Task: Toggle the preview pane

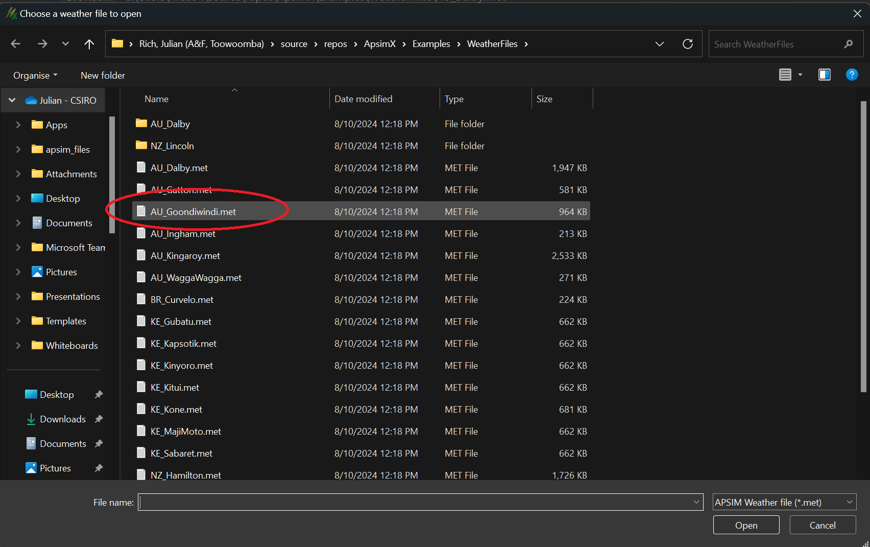Action: (825, 75)
